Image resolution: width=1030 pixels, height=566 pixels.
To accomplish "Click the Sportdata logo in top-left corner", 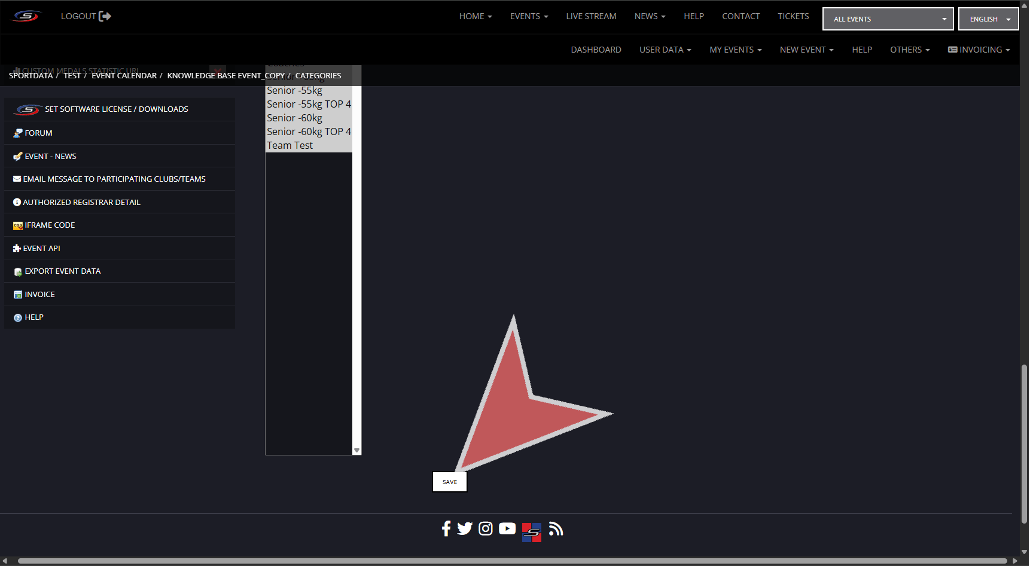I will [26, 16].
